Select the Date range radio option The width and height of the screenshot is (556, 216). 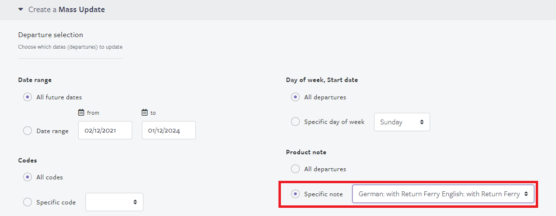point(28,131)
